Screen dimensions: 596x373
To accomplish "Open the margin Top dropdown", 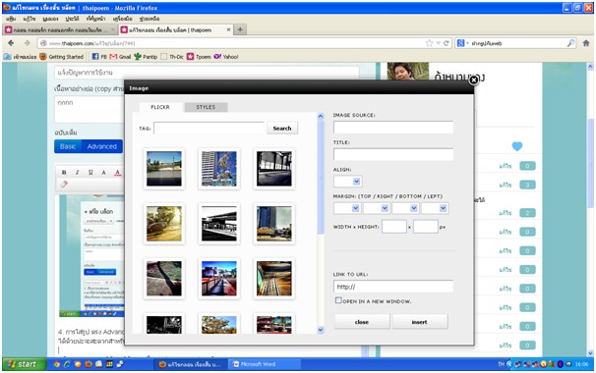I will click(x=346, y=208).
